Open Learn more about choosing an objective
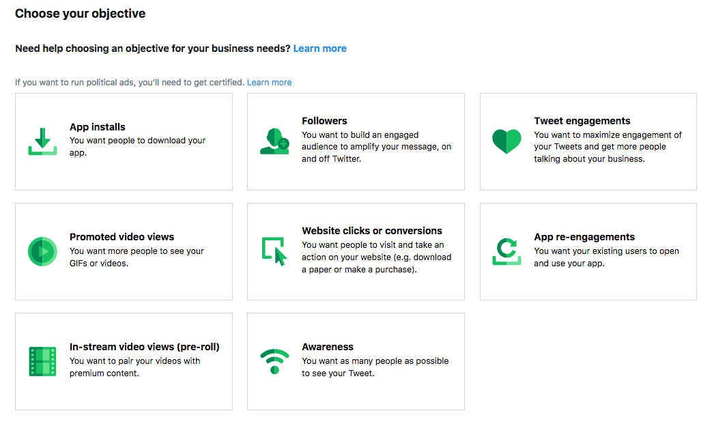This screenshot has height=424, width=714. pos(319,48)
